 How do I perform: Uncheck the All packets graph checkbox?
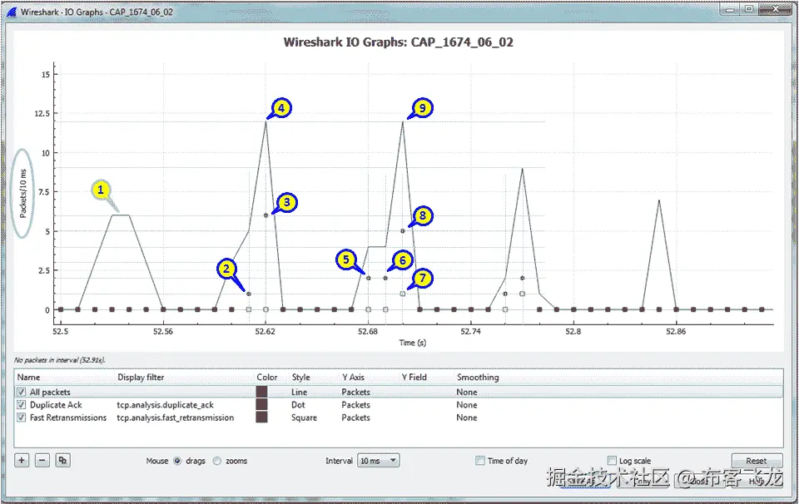(21, 392)
